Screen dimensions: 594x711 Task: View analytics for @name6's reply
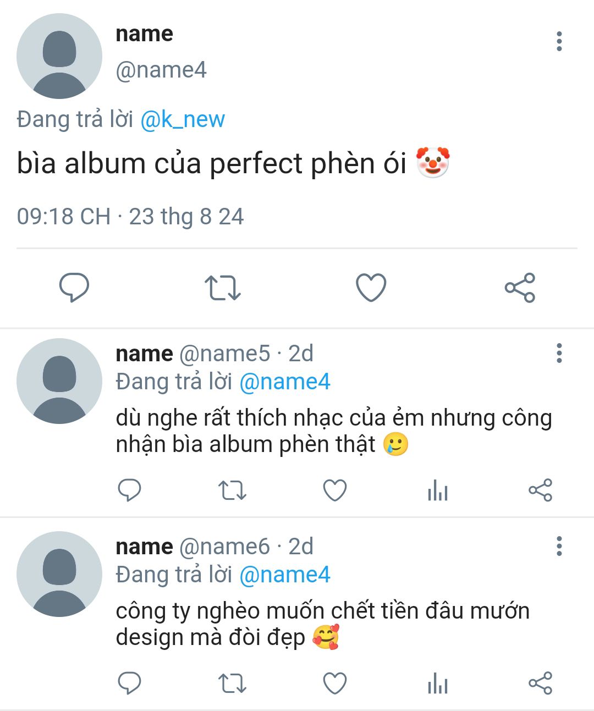click(x=438, y=684)
